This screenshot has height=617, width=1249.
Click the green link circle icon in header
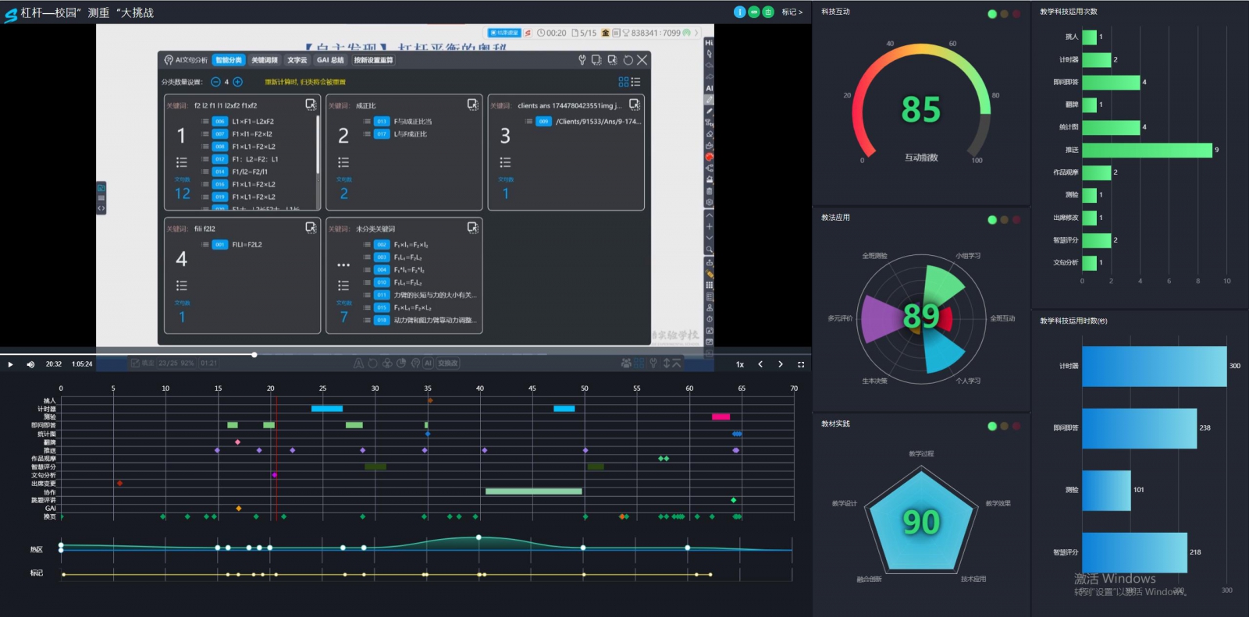click(x=754, y=12)
